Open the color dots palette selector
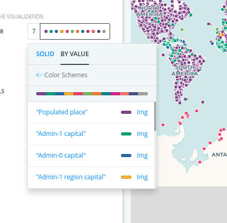 (75, 31)
